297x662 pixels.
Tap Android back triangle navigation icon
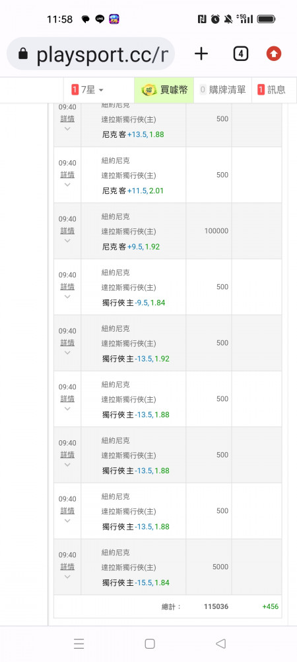pyautogui.click(x=220, y=643)
